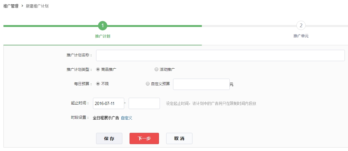348x151 pixels.
Task: Open the empty end date picker
Action: pyautogui.click(x=144, y=103)
